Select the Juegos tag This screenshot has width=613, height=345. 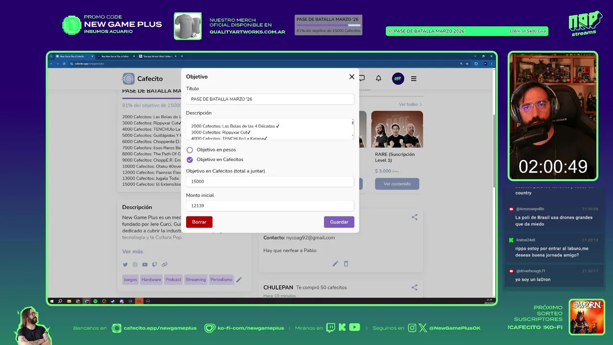click(130, 279)
